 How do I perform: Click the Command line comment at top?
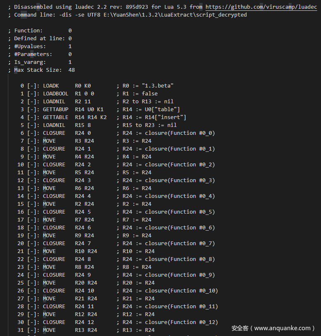pyautogui.click(x=127, y=15)
